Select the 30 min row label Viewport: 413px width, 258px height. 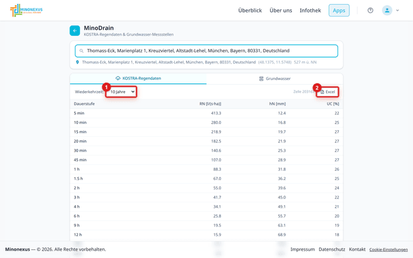(x=80, y=151)
